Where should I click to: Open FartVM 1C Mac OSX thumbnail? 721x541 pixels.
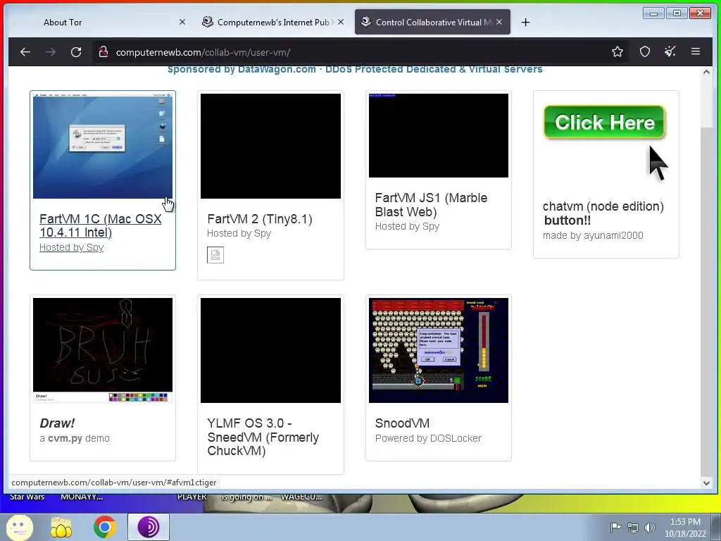103,146
